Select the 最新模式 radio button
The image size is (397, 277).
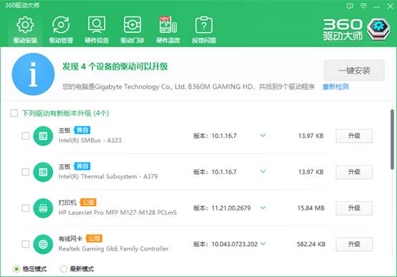pos(64,268)
